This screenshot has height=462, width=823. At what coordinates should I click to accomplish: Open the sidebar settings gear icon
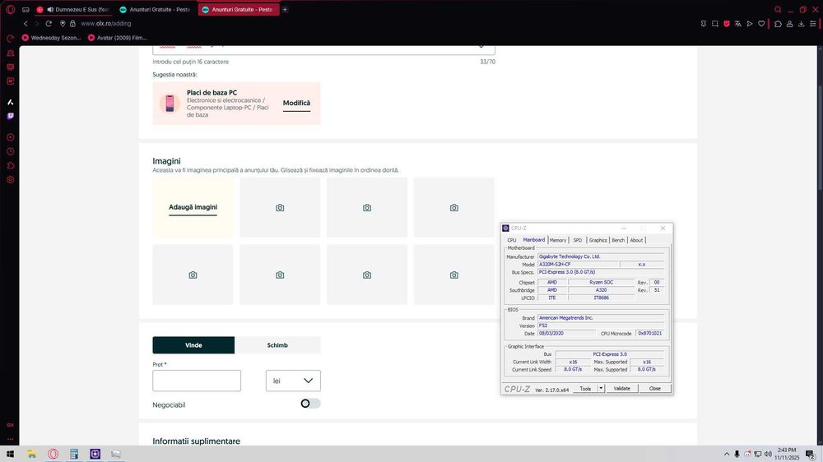(10, 180)
